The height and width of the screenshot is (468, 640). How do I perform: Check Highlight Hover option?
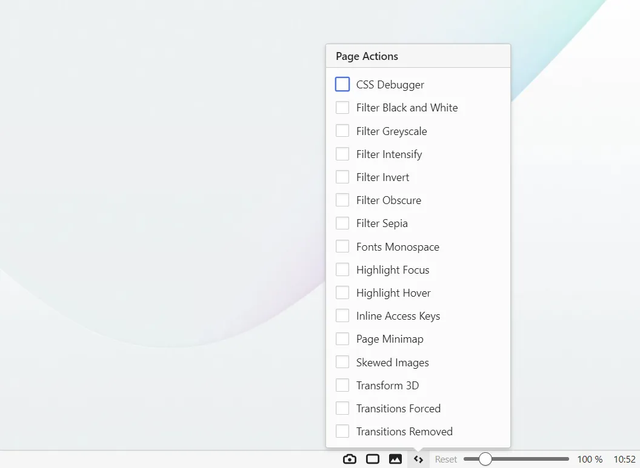(342, 292)
